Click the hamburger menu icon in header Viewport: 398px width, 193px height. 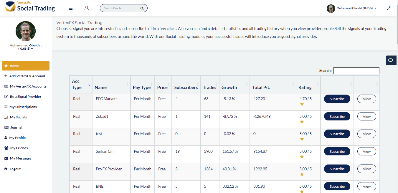point(71,8)
